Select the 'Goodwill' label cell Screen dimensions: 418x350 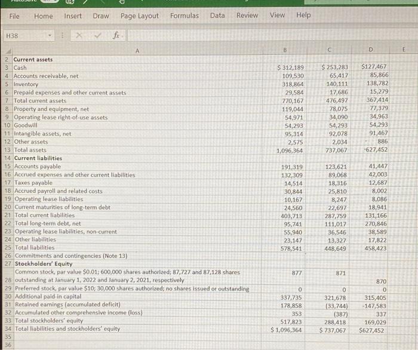[x=137, y=125]
